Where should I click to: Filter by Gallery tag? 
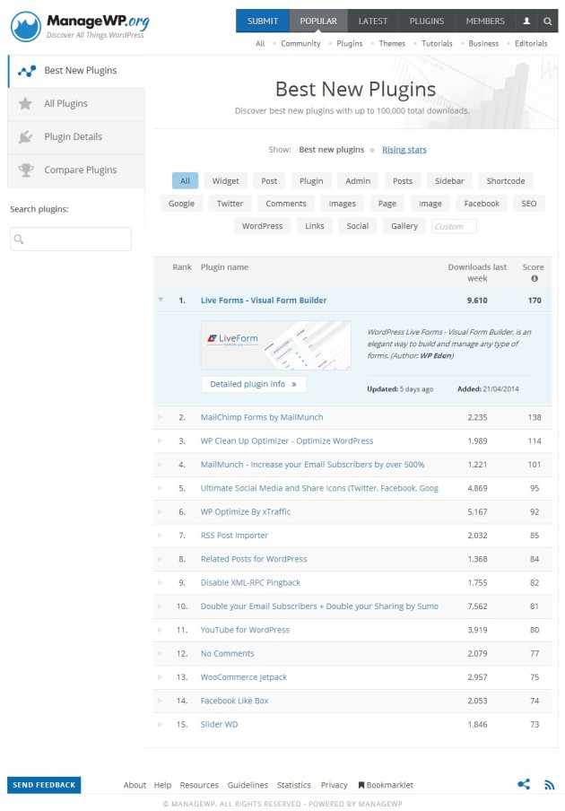(404, 226)
